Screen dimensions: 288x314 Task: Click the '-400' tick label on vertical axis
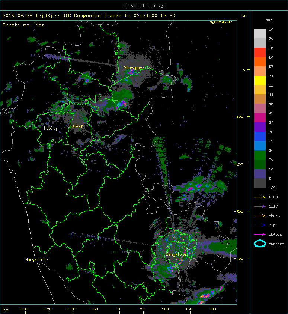coord(239,258)
